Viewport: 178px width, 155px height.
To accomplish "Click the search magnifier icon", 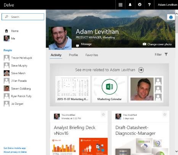I will [x=6, y=17].
